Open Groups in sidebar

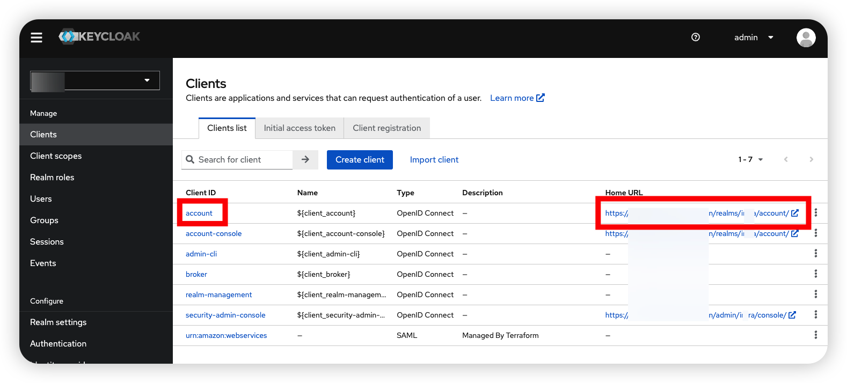coord(96,220)
